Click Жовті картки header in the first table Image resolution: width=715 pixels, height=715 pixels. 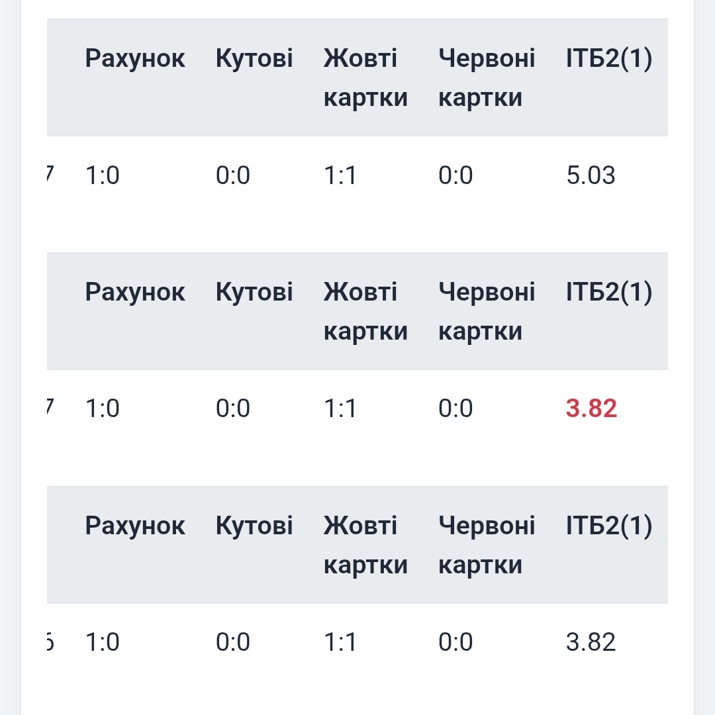[365, 78]
